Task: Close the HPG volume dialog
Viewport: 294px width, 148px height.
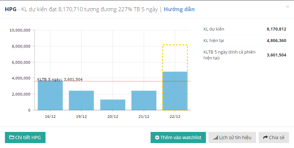Action: [x=287, y=7]
